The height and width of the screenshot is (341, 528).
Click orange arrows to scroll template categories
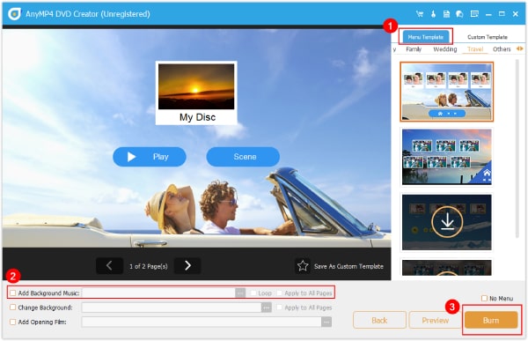(x=520, y=49)
